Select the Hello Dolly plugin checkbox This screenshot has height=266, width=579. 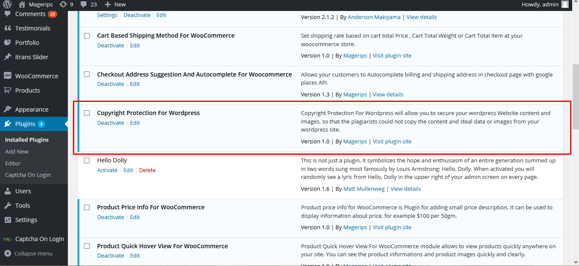pos(87,161)
